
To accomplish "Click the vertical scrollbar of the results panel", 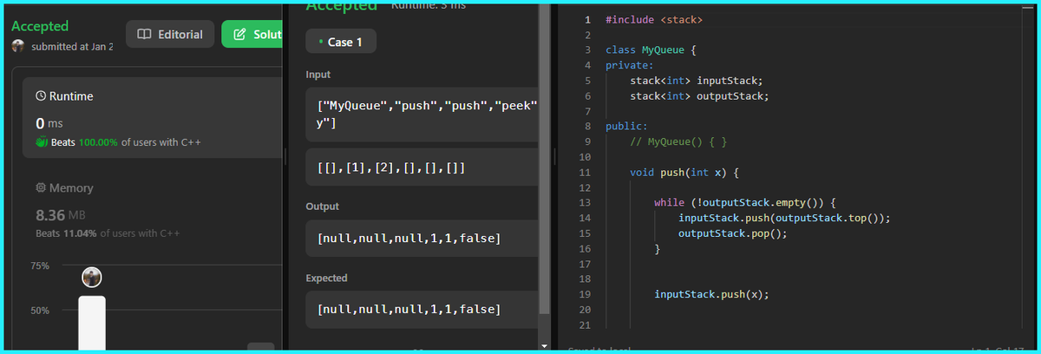I will tap(544, 158).
